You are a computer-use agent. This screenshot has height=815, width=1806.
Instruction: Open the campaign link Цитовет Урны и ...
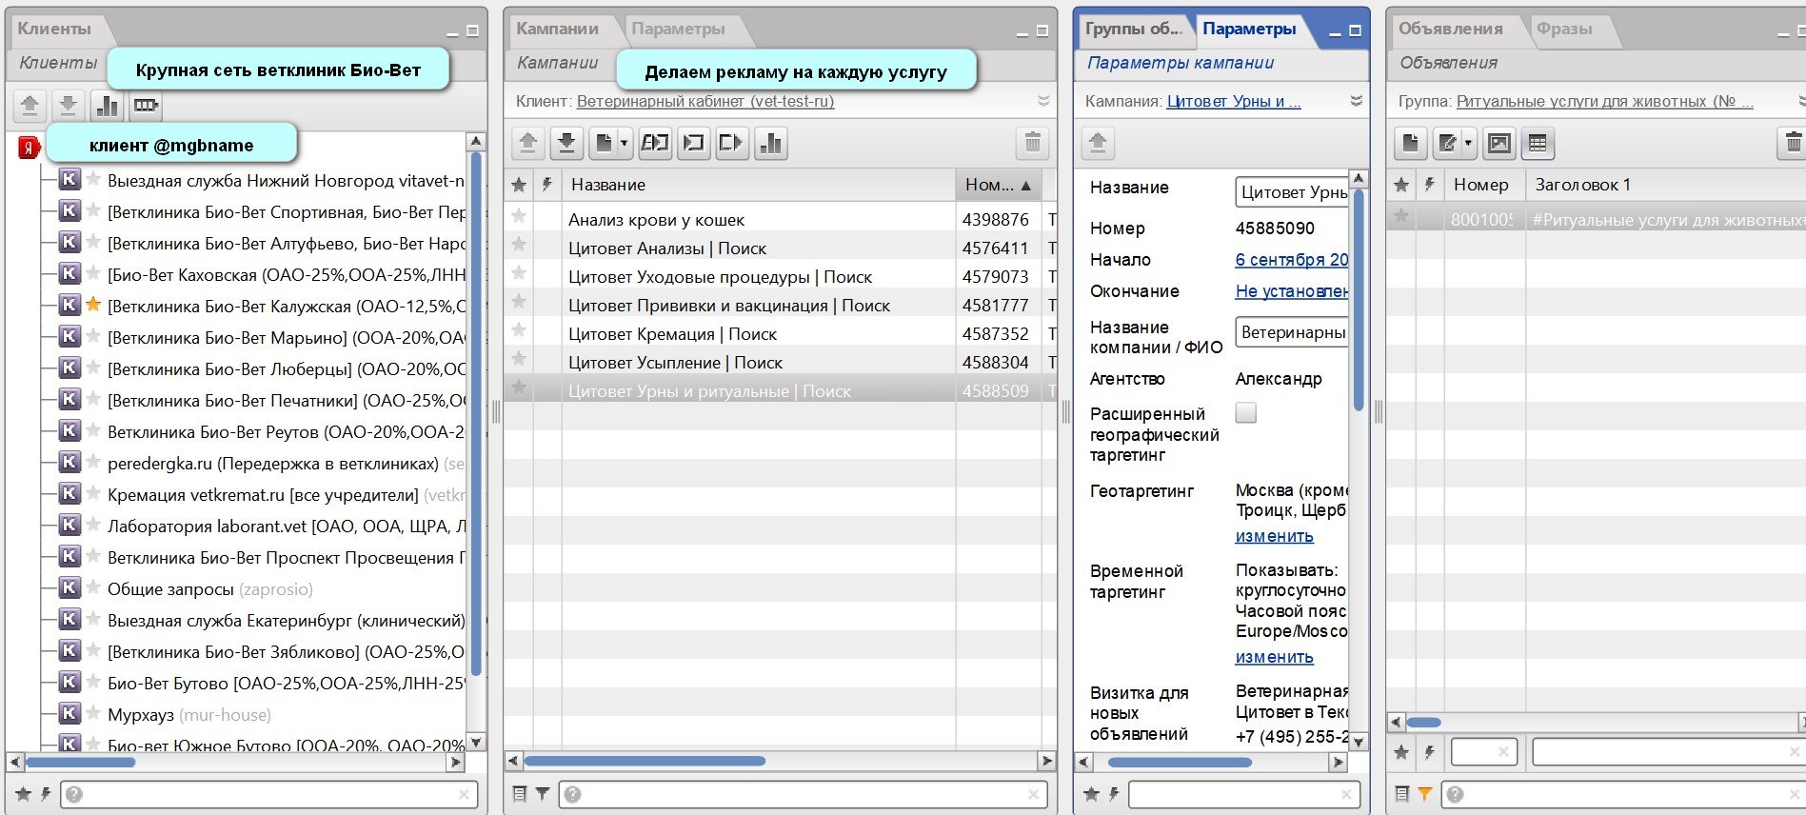pos(1234,101)
